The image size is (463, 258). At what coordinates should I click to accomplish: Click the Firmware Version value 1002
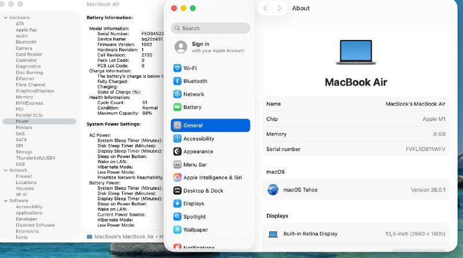(147, 45)
